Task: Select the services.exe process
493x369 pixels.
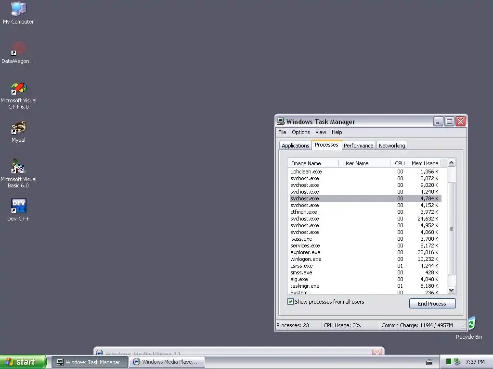Action: [x=365, y=246]
